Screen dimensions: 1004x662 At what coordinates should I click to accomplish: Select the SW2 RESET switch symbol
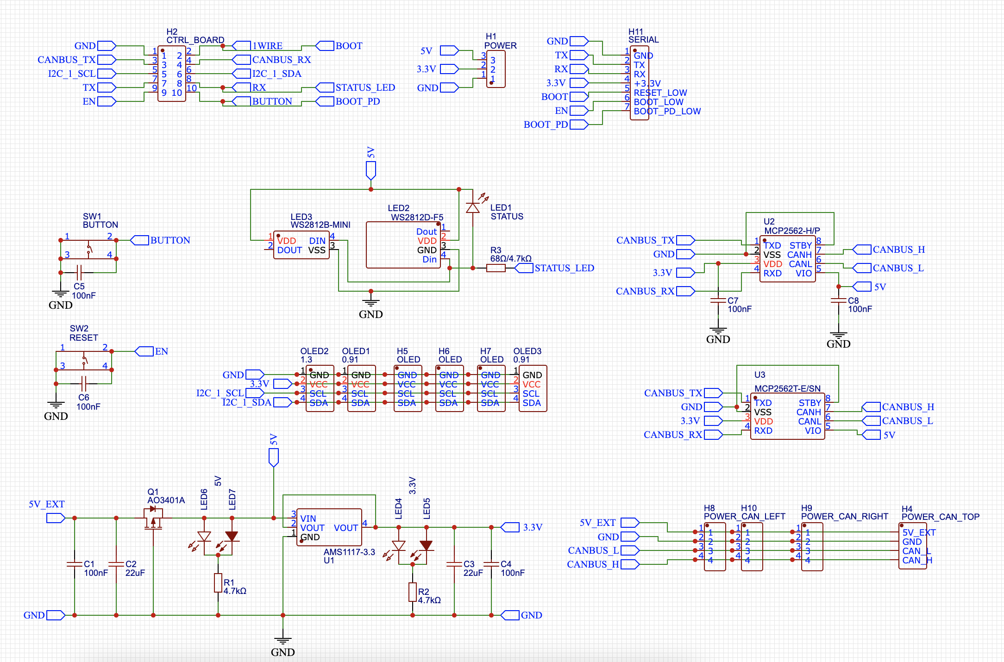[x=84, y=361]
